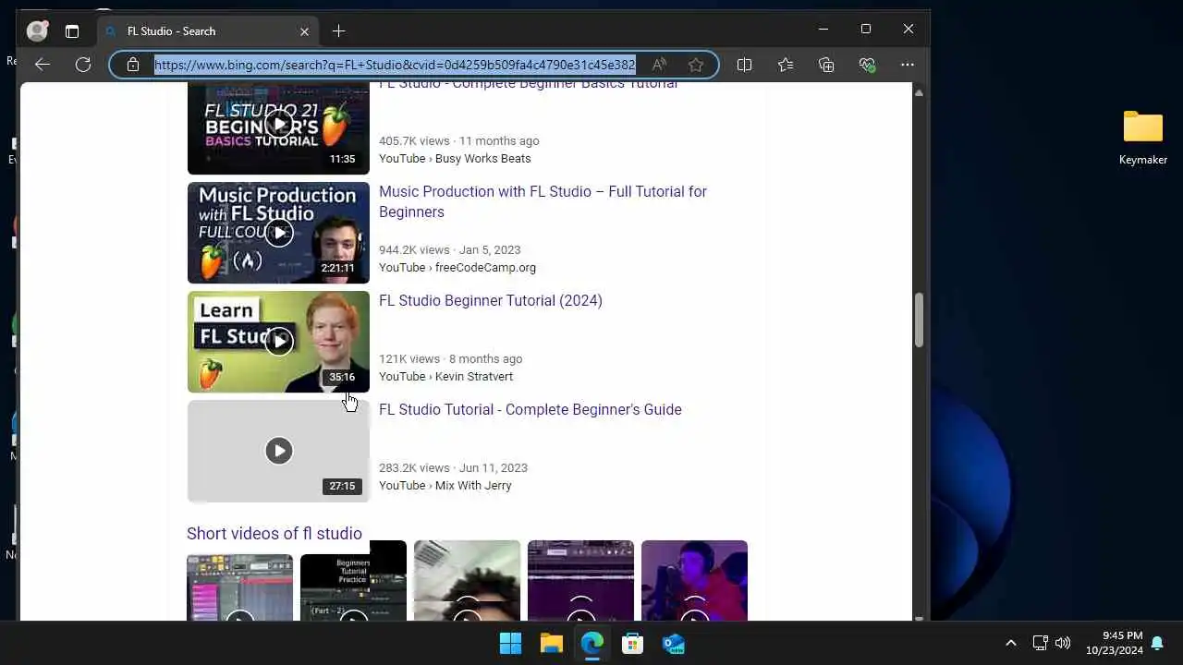Viewport: 1183px width, 665px height.
Task: Open the Read aloud icon
Action: (x=659, y=65)
